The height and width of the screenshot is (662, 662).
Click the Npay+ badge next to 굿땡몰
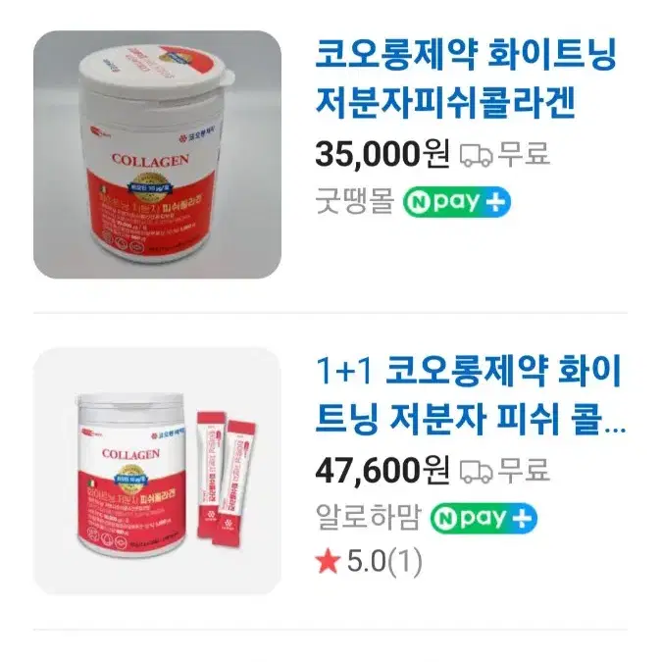(456, 202)
